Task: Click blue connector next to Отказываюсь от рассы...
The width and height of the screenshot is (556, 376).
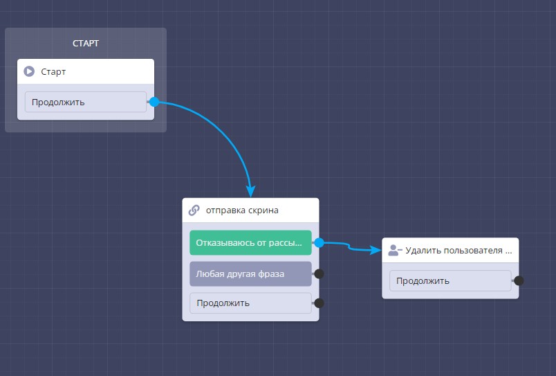Action: point(319,243)
